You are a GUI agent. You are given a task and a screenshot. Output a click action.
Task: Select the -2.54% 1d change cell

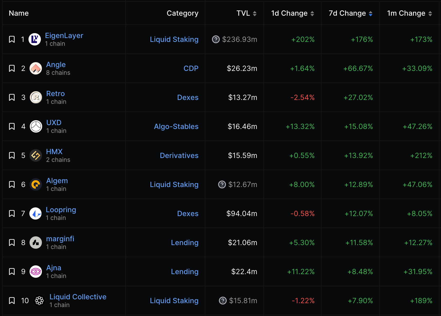pyautogui.click(x=302, y=97)
